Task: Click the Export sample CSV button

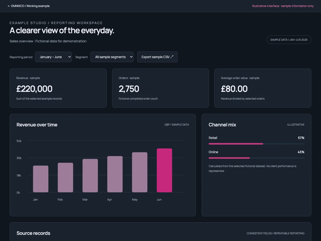Action: tap(157, 57)
